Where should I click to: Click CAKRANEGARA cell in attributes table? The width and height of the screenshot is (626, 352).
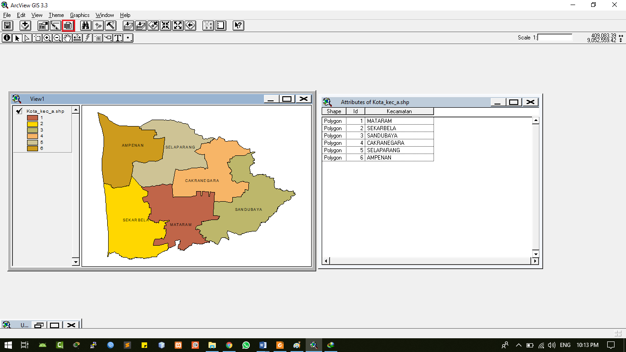399,143
